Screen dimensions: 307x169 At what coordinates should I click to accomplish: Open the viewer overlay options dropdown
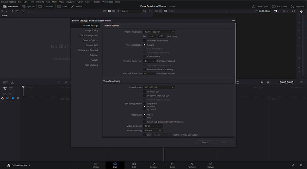coord(175,11)
